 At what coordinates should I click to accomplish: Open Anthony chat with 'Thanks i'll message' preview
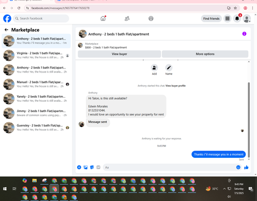[36, 41]
